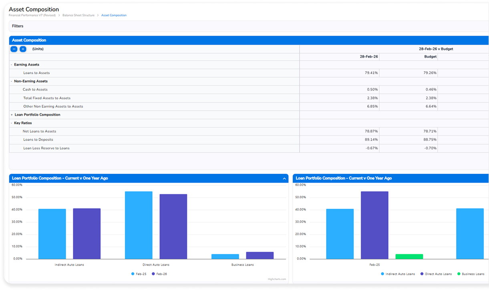Click the 28-Feb-26 column header

point(369,57)
